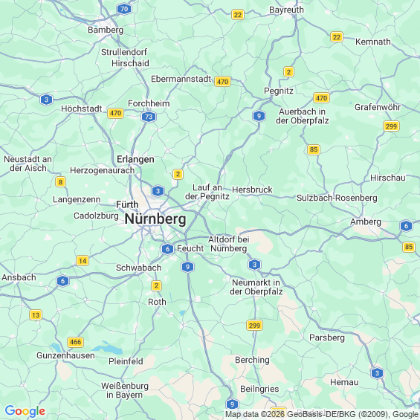This screenshot has width=420, height=420.
Task: Select the Neumarkt in der Oberpfalz label
Action: pos(256,287)
